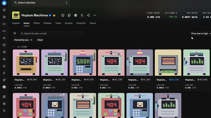Viewport: 211px width, 118px height.
Task: Open Hopium item #4,898 thumbnail
Action: pyautogui.click(x=196, y=63)
